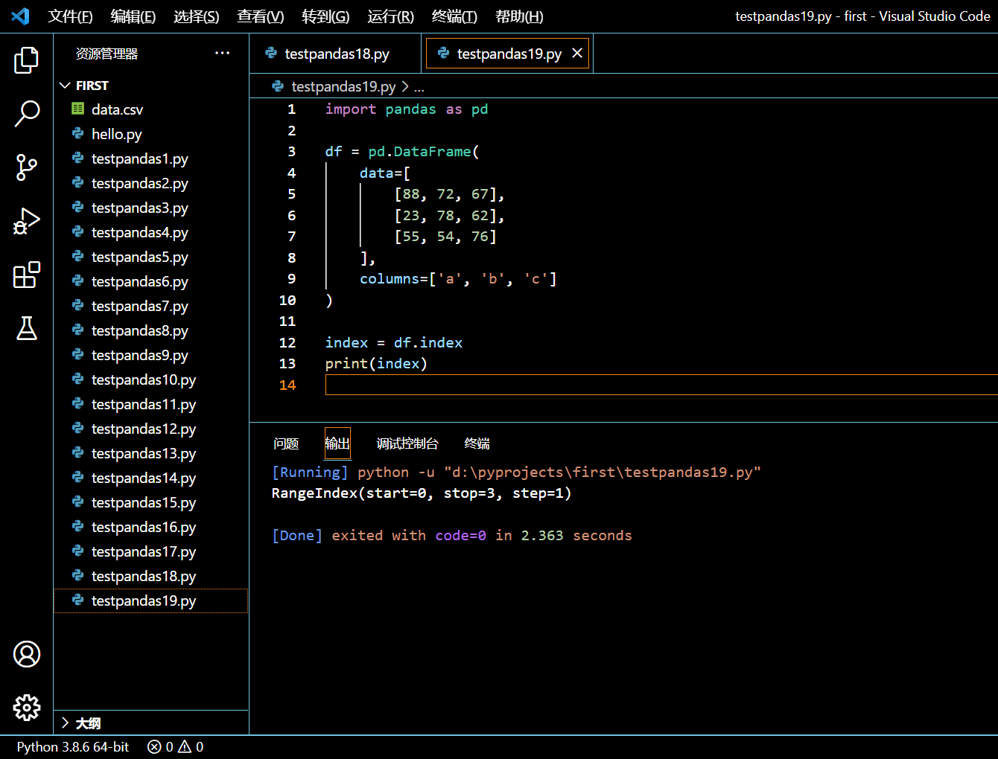Open the 文件(F) menu
998x759 pixels.
coord(70,16)
